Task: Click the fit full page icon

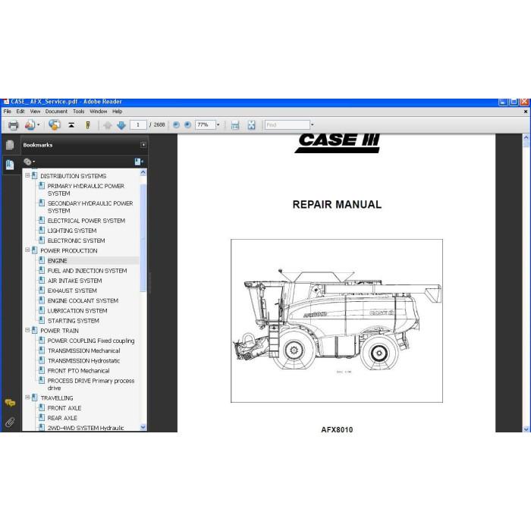Action: (x=251, y=125)
